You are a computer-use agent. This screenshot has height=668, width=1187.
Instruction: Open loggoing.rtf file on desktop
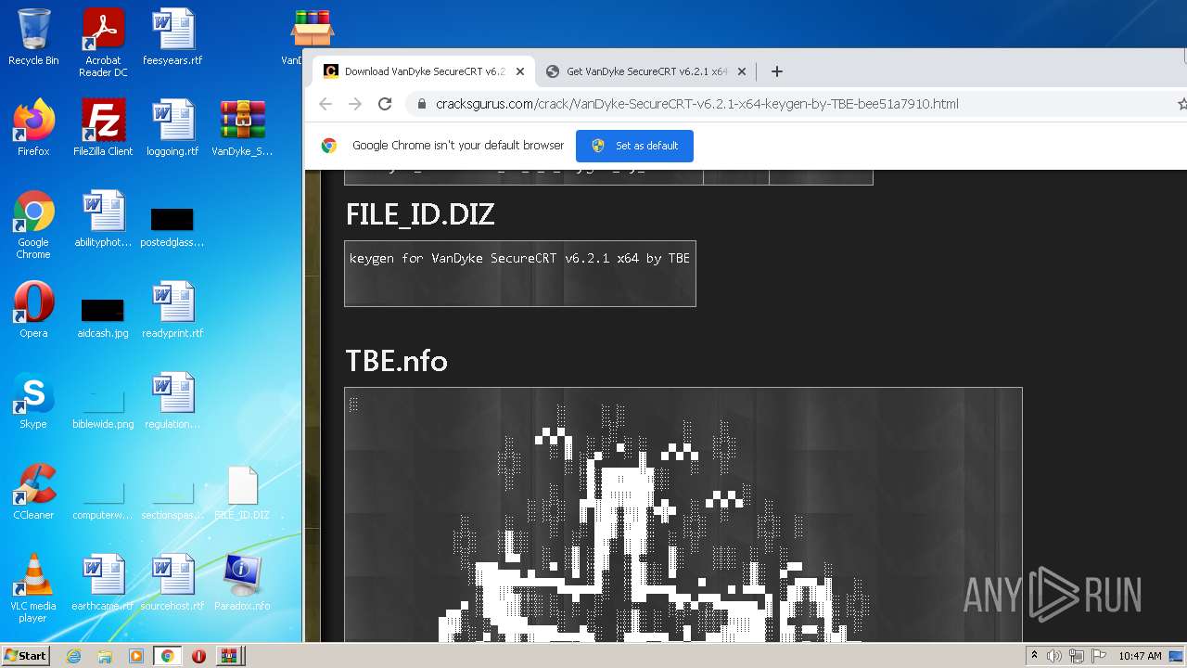pyautogui.click(x=172, y=128)
